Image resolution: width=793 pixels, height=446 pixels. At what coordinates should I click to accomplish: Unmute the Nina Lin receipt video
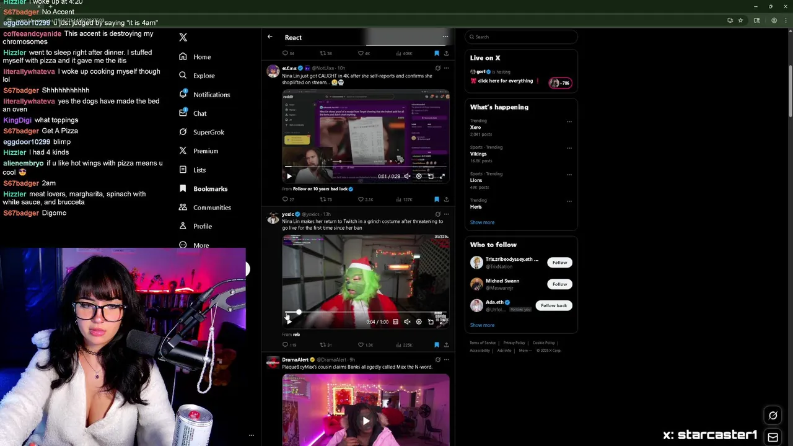pyautogui.click(x=407, y=176)
